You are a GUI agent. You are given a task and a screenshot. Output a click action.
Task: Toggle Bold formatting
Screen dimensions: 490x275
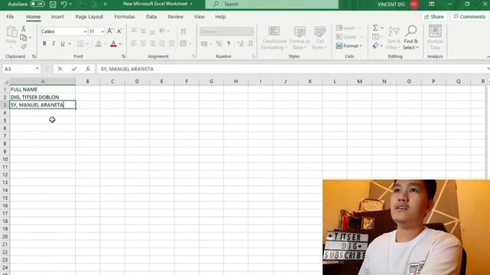44,44
